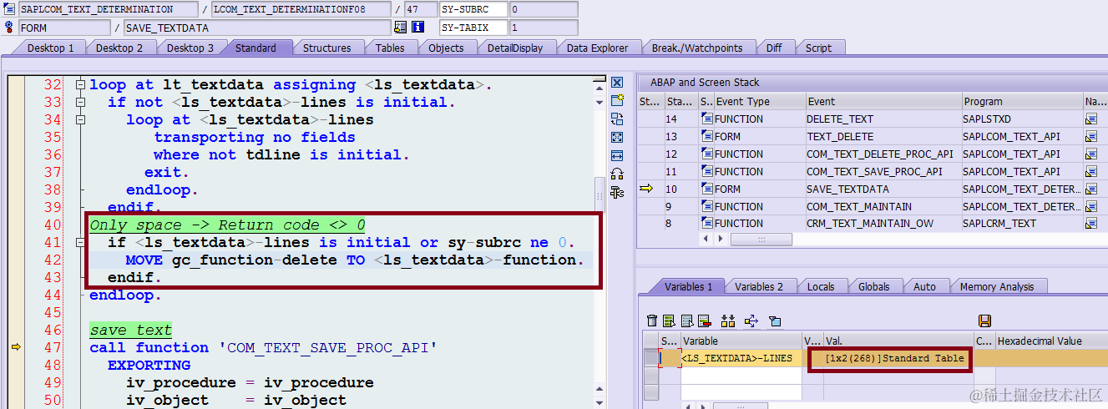This screenshot has width=1108, height=409.
Task: Open navigation icon for COM_TEXT_SAVE_PROC_API row
Action: (x=1090, y=172)
